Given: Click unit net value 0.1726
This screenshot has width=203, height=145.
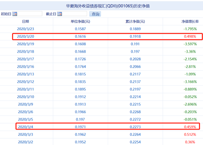Looking at the screenshot, I should 80,59.
